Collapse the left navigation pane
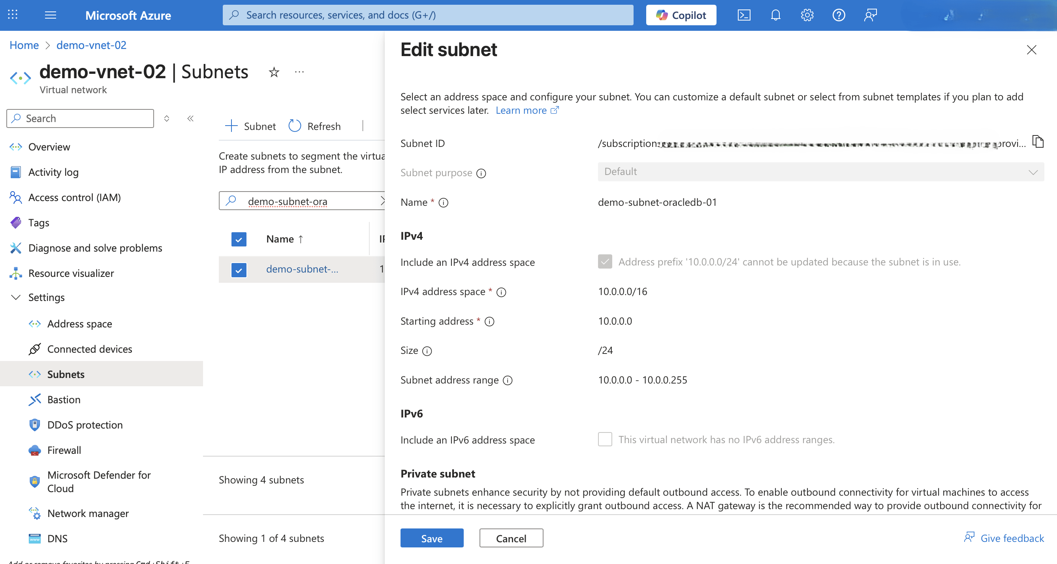 190,118
